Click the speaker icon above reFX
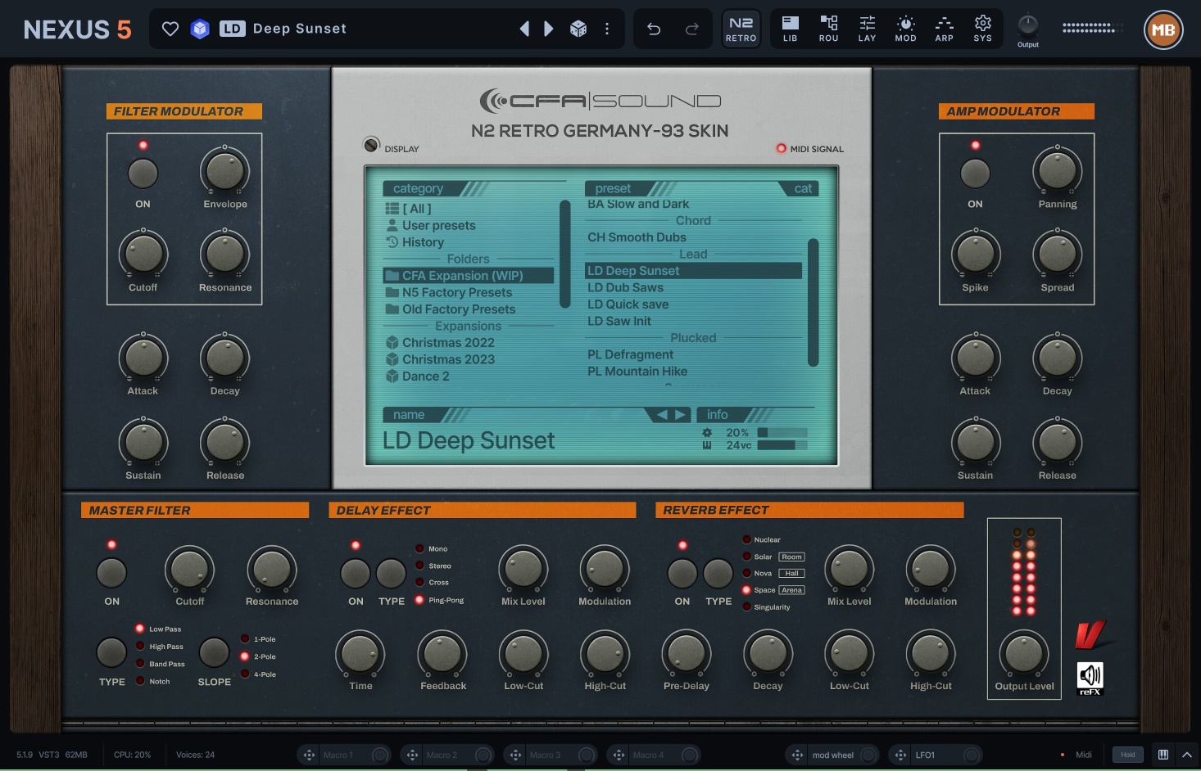The image size is (1201, 771). (x=1090, y=676)
